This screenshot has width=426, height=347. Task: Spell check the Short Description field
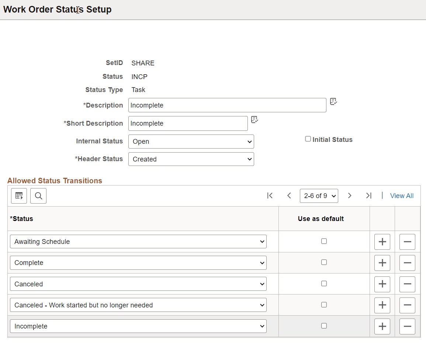pyautogui.click(x=254, y=120)
